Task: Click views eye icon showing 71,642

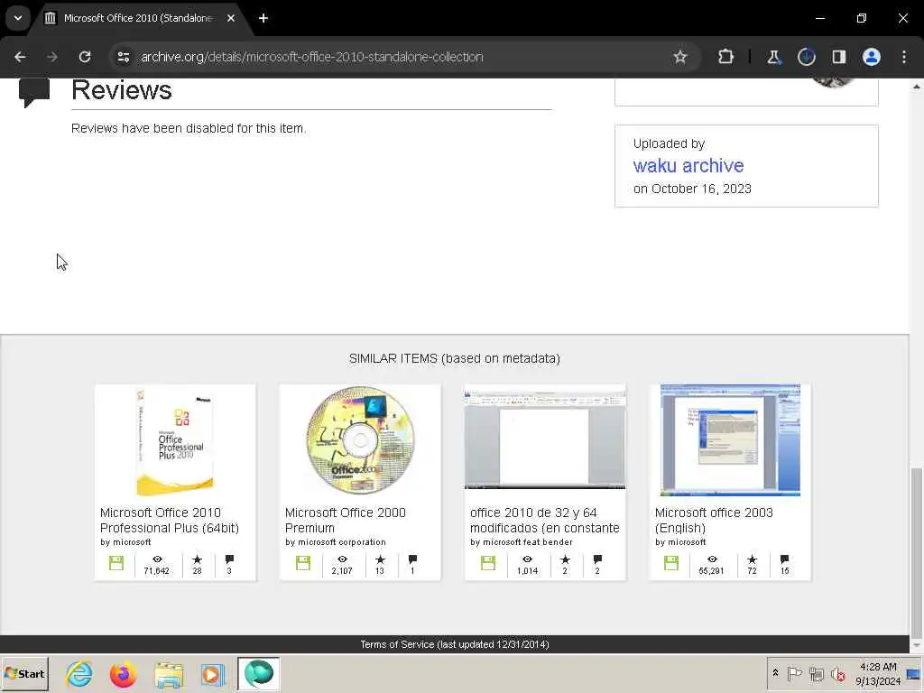Action: click(x=157, y=559)
